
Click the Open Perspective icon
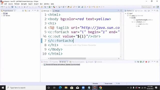coord(154,7)
